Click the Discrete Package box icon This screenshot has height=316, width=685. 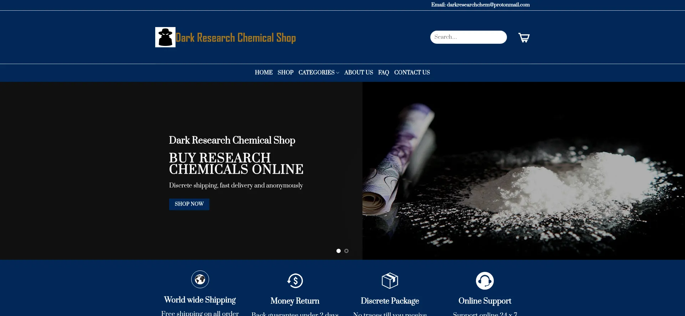click(390, 281)
